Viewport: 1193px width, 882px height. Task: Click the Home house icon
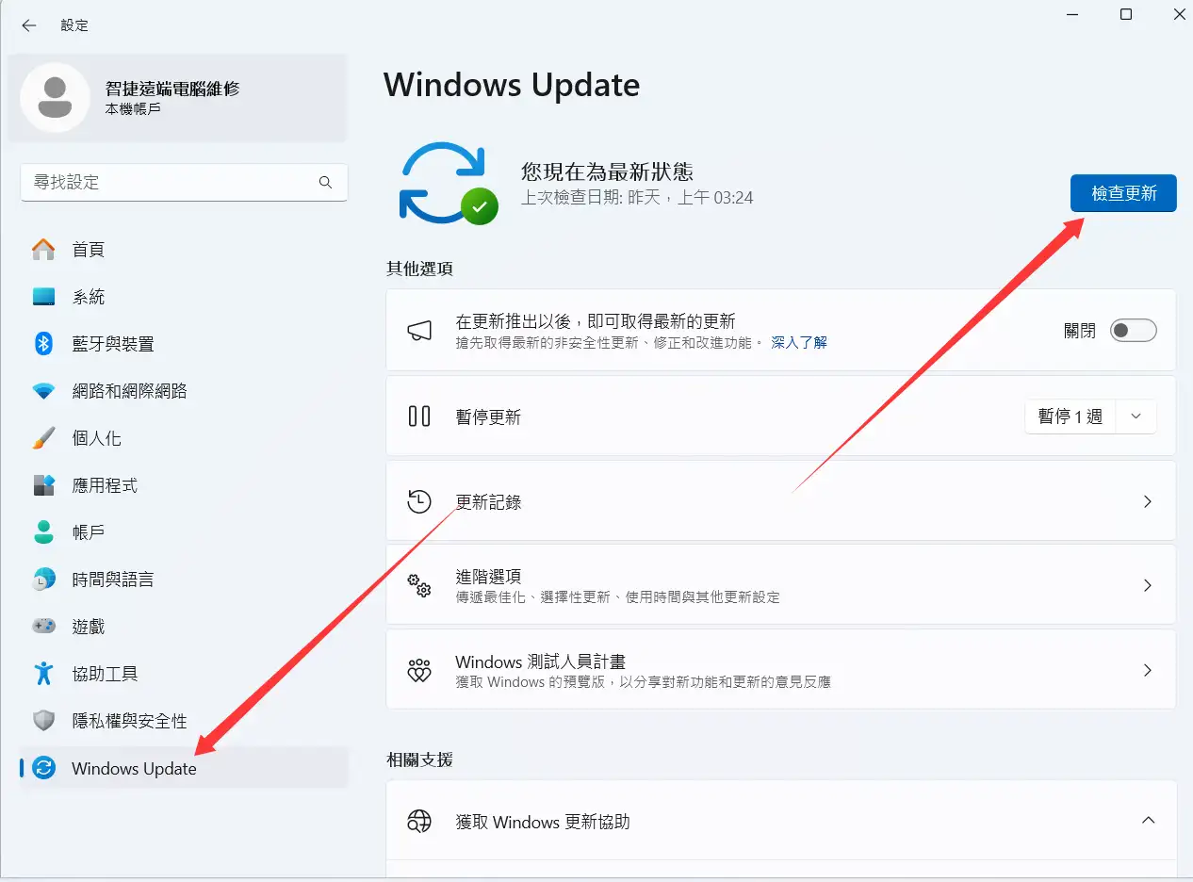pos(43,250)
